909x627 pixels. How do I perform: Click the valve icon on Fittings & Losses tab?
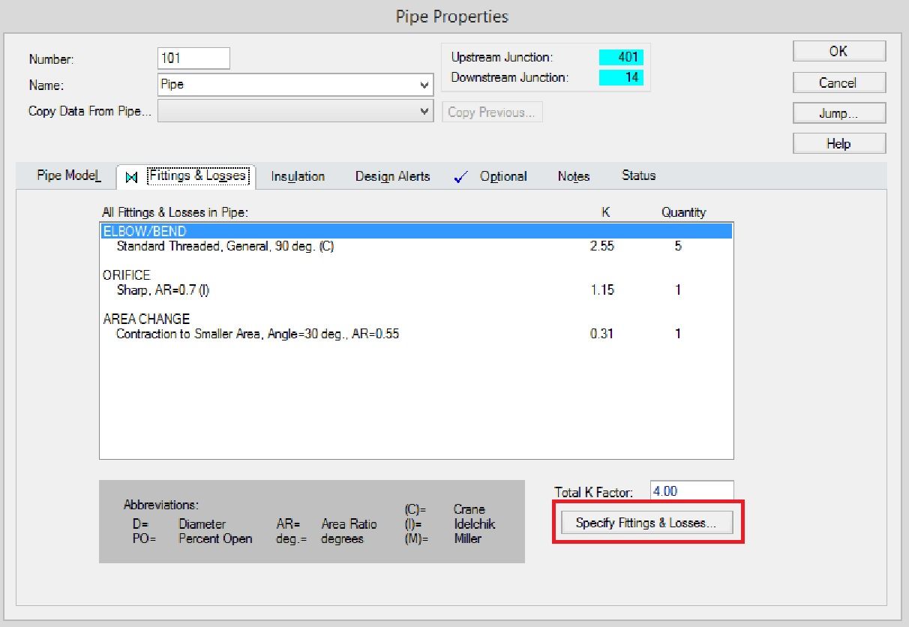pos(132,177)
